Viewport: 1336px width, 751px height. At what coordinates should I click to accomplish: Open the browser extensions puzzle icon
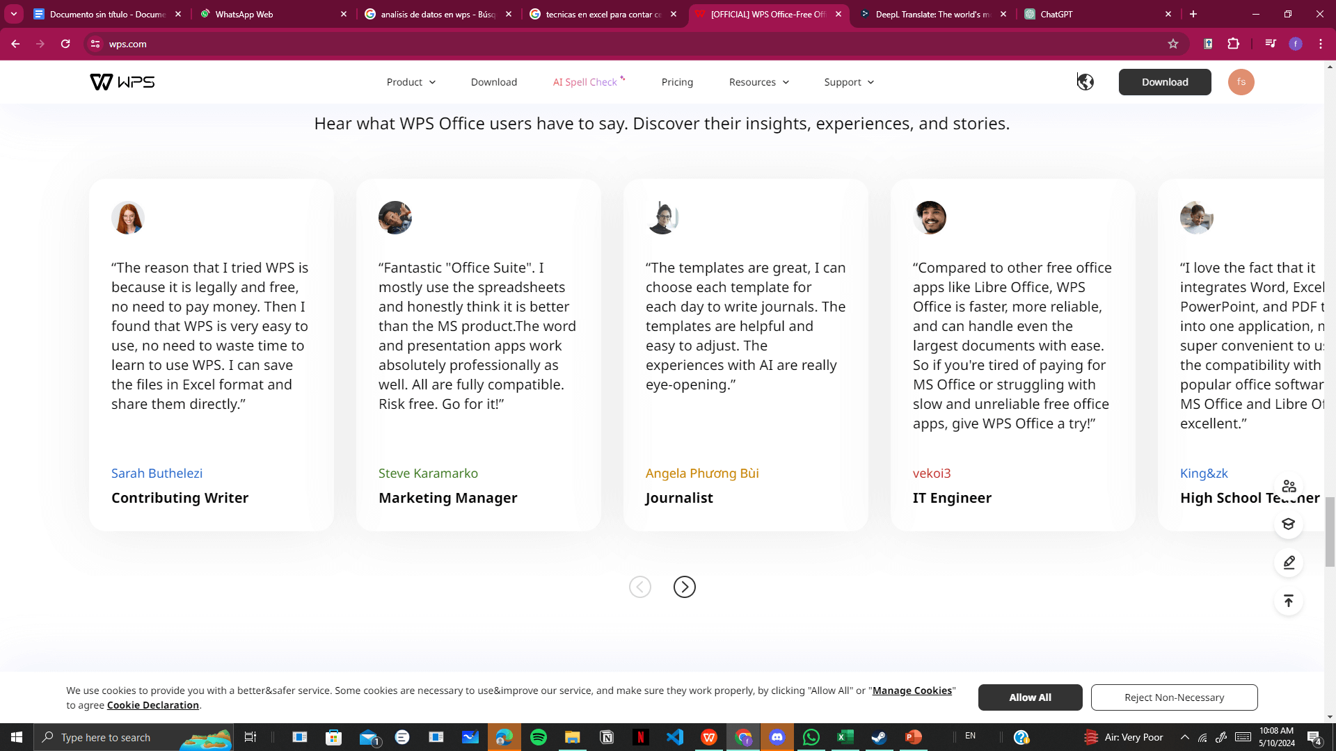1234,44
